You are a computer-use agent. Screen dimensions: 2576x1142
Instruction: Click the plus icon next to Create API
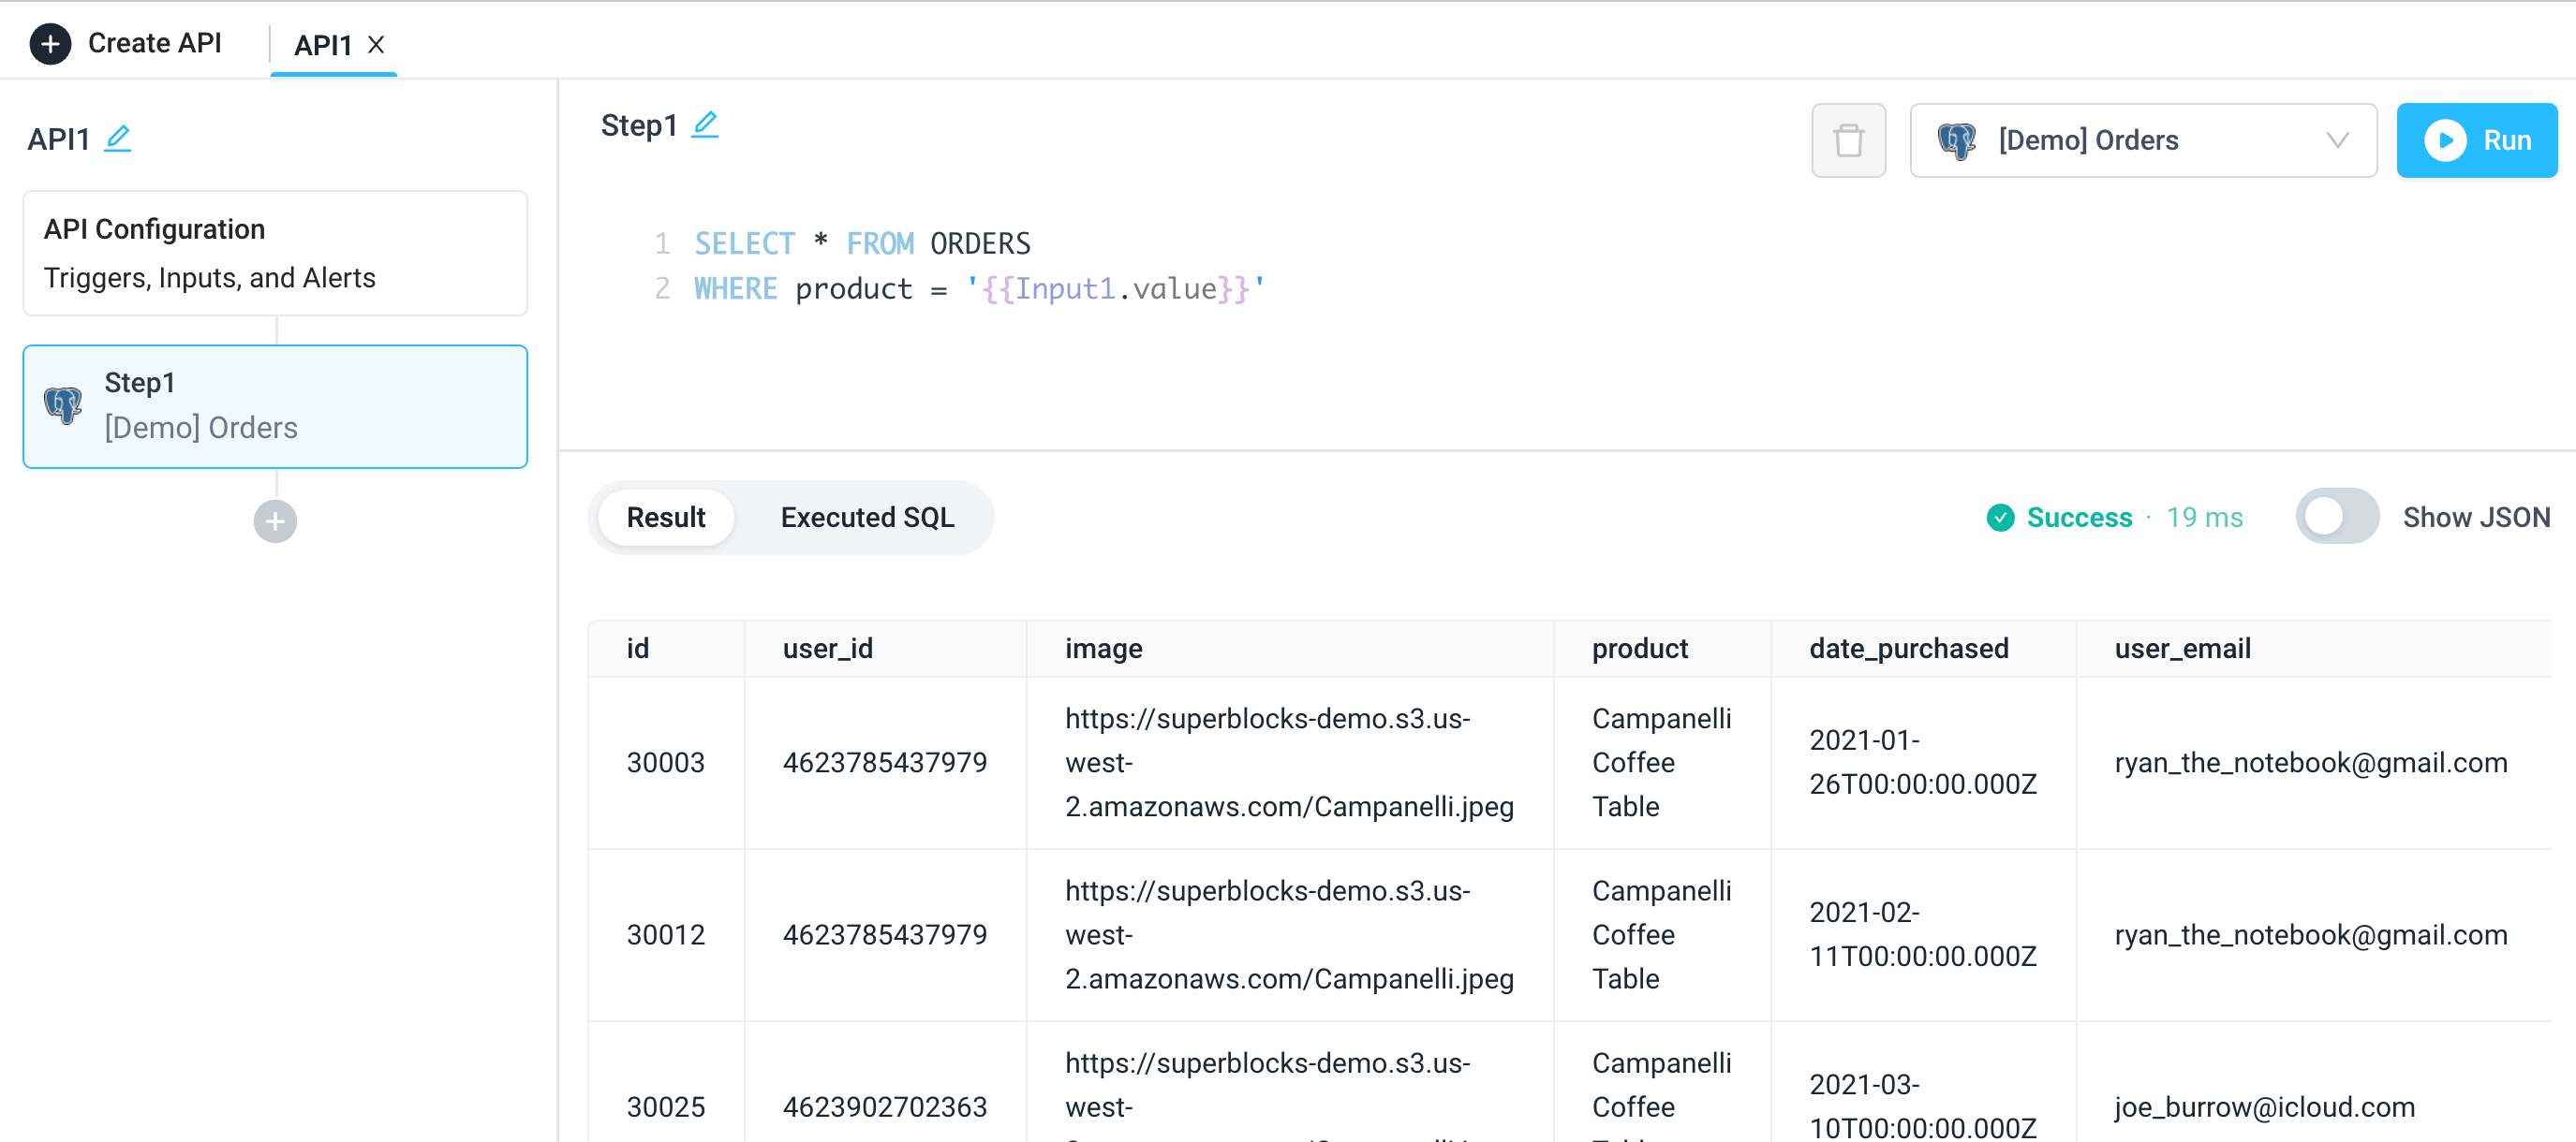click(x=51, y=43)
